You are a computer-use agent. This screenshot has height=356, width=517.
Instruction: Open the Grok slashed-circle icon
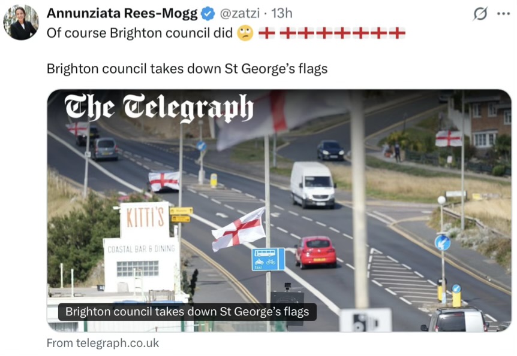click(480, 14)
